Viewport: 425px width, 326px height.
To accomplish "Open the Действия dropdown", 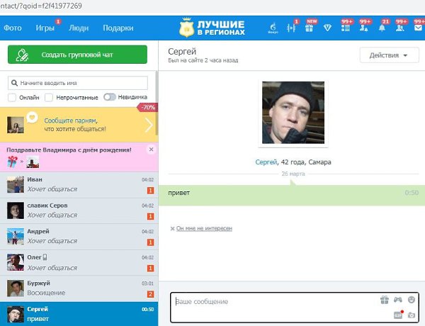I will (389, 55).
